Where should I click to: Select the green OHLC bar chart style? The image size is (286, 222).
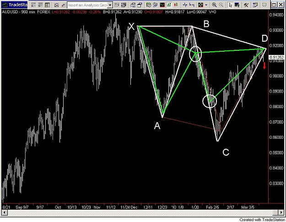pos(169,5)
